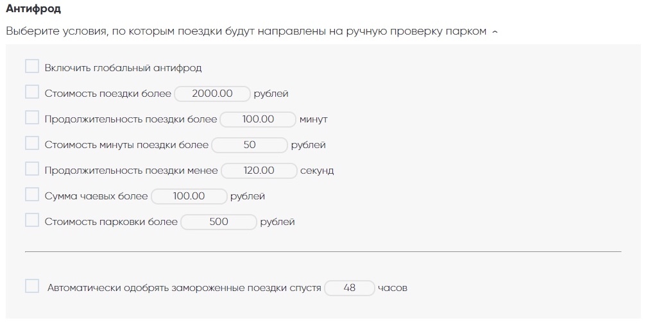648x325 pixels.
Task: Focus the tips amount rubles input field
Action: tap(189, 196)
